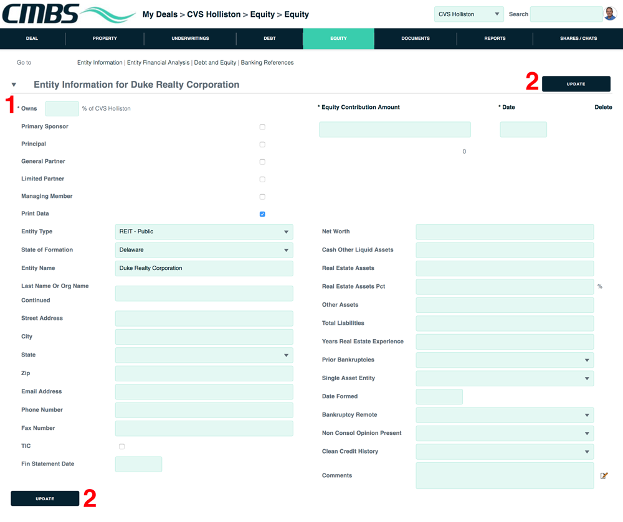Open the Entity Type dropdown
Viewport: 623px width, 522px height.
(x=204, y=231)
